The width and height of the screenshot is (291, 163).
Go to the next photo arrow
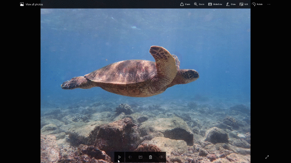click(161, 157)
